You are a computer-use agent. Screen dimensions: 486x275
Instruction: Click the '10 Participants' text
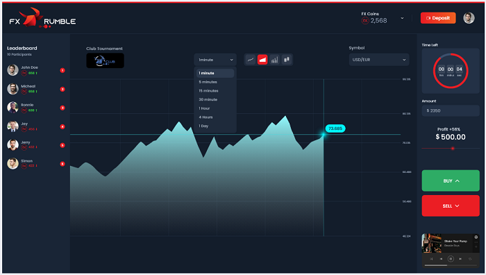click(19, 55)
